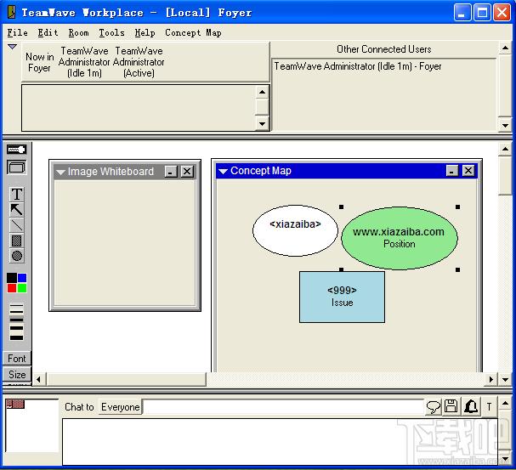The height and width of the screenshot is (470, 516).
Task: Click the user info box scroll up arrow
Action: (262, 92)
